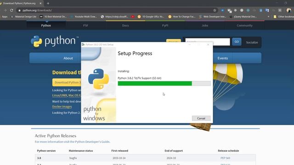
Task: Click the 2019-10-14 first released date
Action: pos(119,158)
